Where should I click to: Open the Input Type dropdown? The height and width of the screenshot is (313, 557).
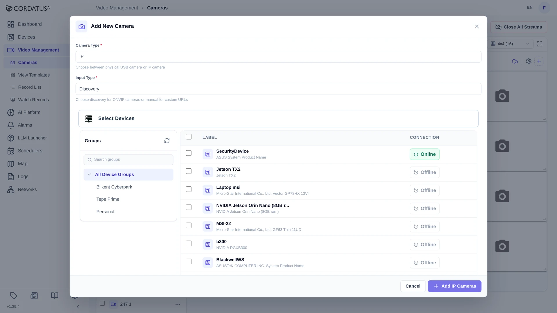pyautogui.click(x=278, y=89)
